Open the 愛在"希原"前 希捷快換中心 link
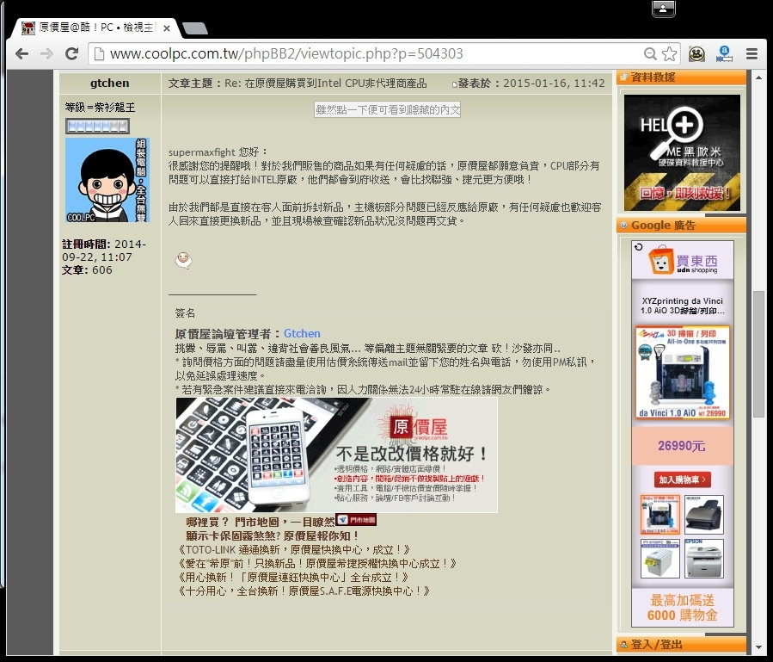773x662 pixels. click(x=317, y=563)
